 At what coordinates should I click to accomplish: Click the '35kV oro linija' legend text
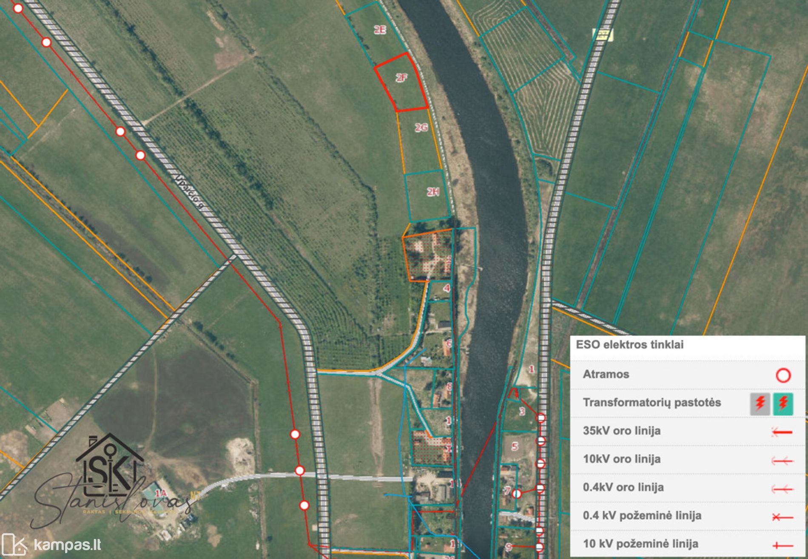(622, 431)
